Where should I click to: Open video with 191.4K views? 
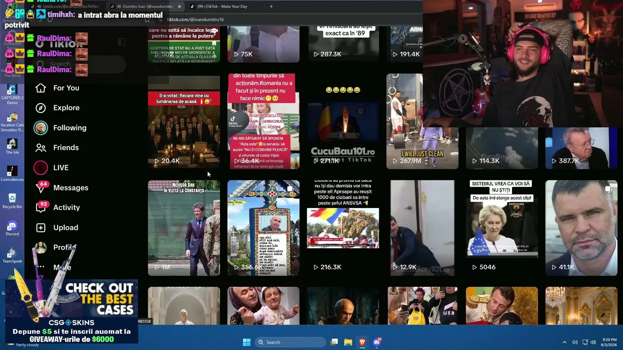coord(404,45)
